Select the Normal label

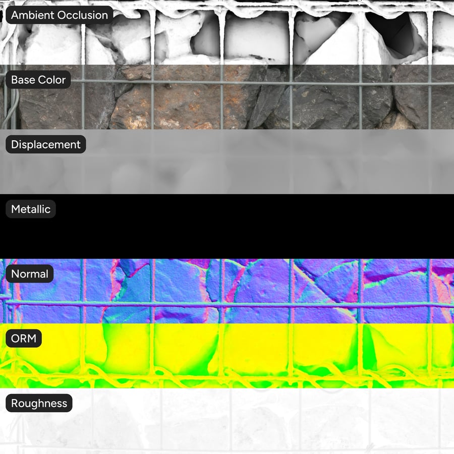(x=30, y=273)
